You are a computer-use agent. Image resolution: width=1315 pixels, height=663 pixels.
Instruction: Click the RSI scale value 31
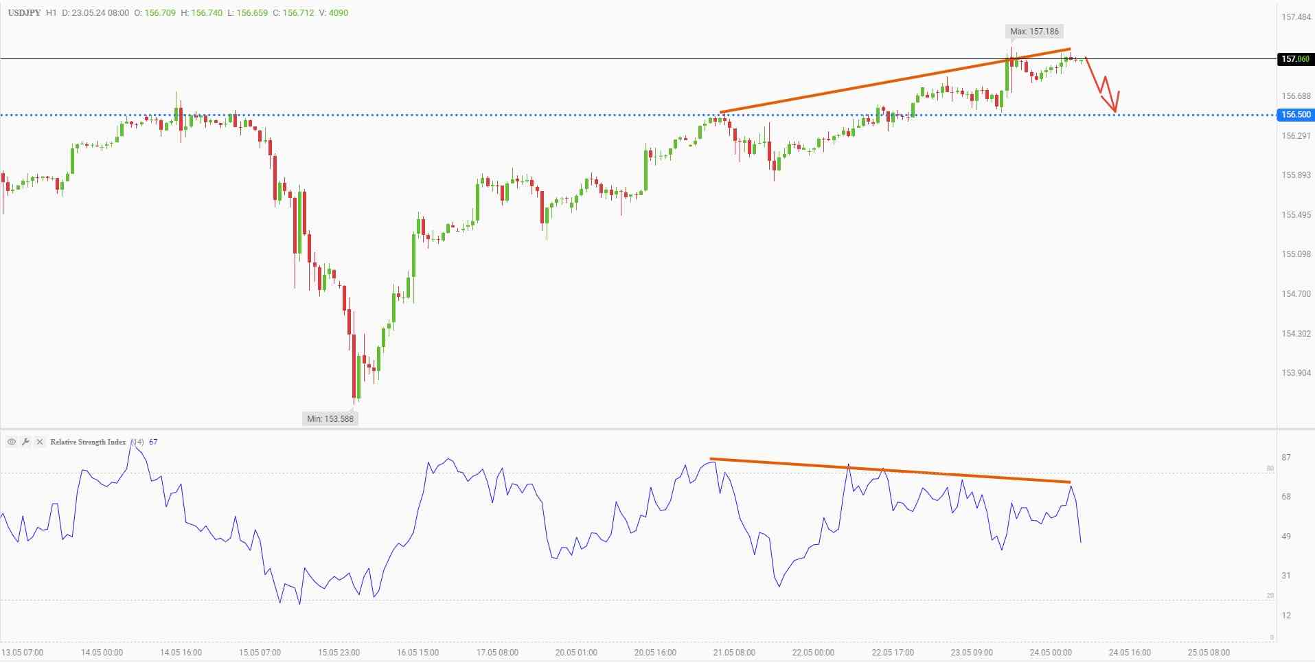(1286, 576)
